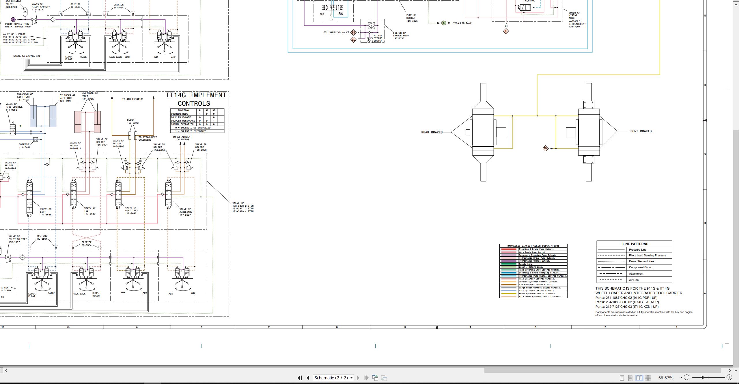Click the PUMP GP HYSTAT 156-7205 label
Screen dimensions: 739x384
pos(412,18)
